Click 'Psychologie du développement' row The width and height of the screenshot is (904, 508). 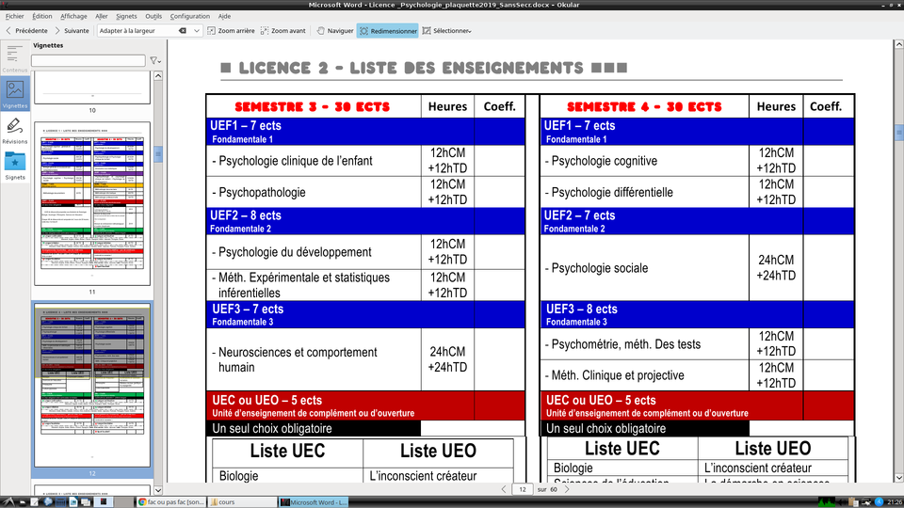(x=365, y=252)
